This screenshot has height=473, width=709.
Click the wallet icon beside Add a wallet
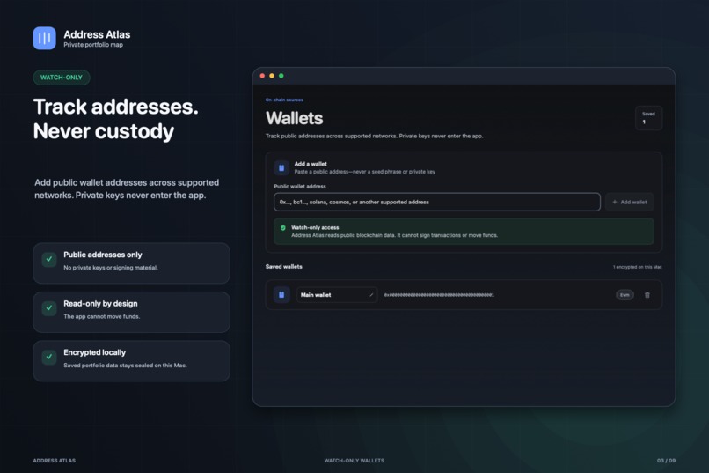pos(281,168)
